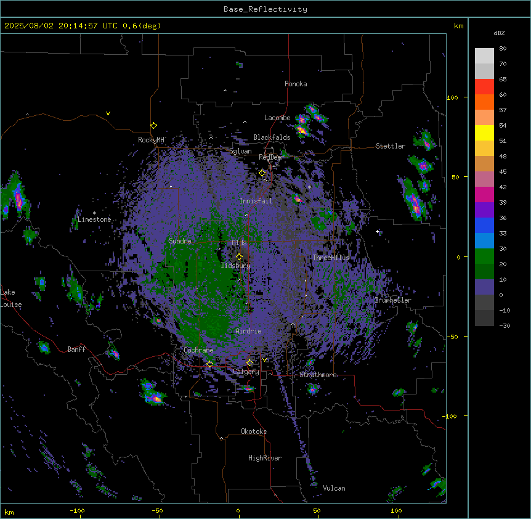
Task: Click the storm cell southwest of Cochrane
Action: [x=154, y=394]
